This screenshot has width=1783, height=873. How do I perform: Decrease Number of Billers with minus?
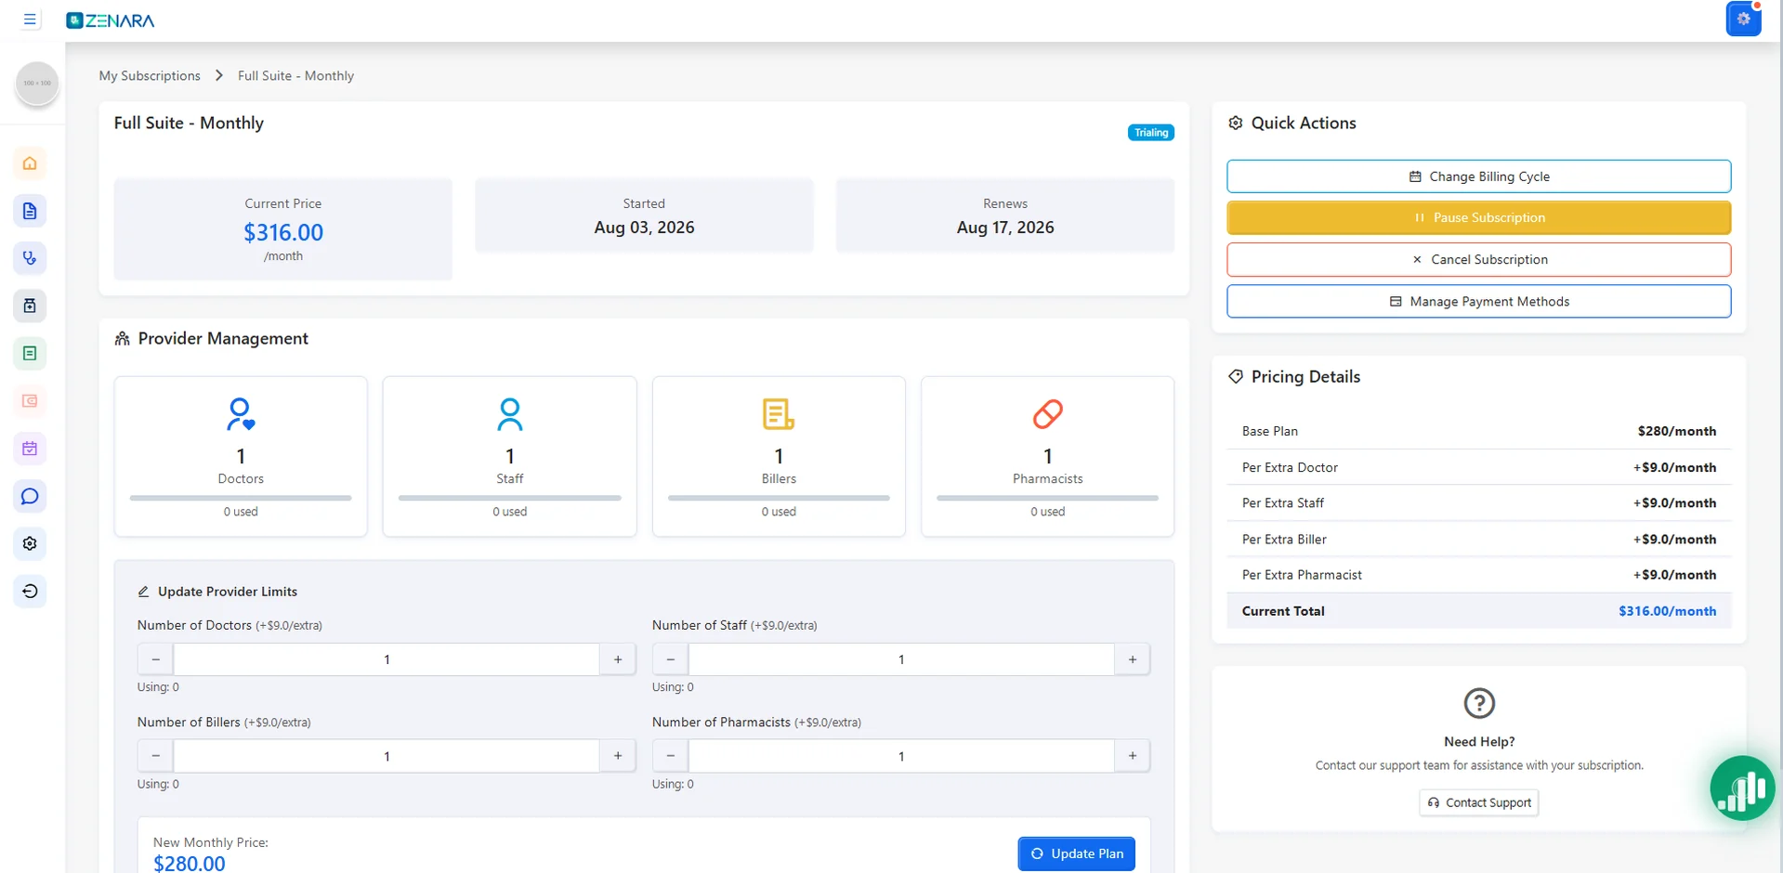[155, 756]
